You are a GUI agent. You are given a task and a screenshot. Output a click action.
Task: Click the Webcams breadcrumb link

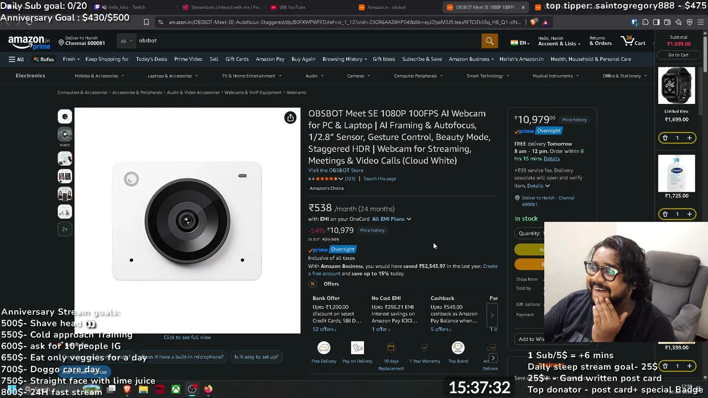[x=296, y=92]
